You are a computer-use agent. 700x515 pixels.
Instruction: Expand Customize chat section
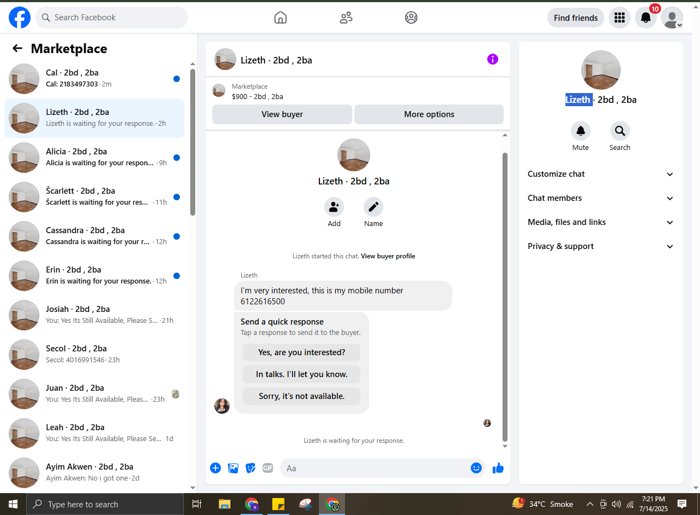tap(600, 174)
